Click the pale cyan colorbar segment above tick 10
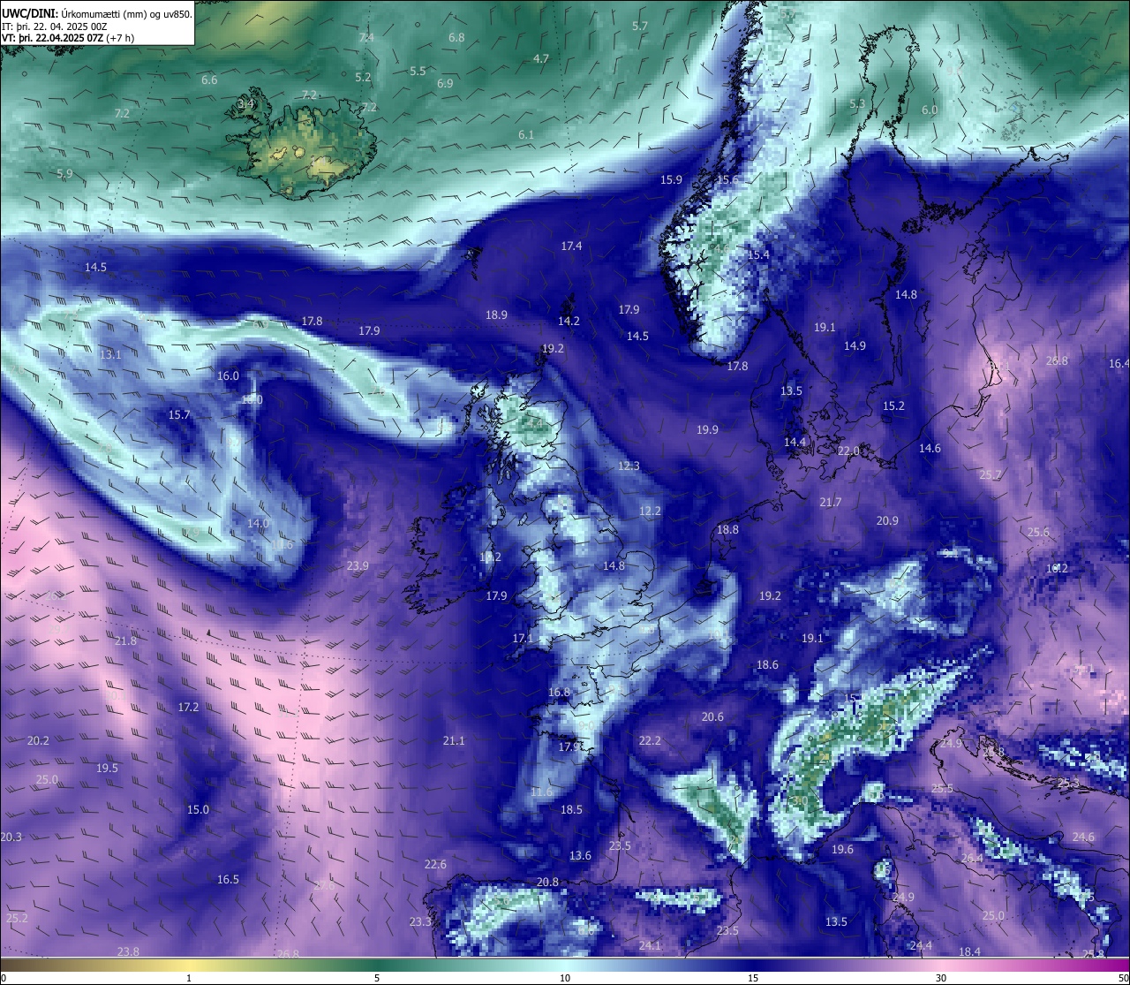 (565, 964)
